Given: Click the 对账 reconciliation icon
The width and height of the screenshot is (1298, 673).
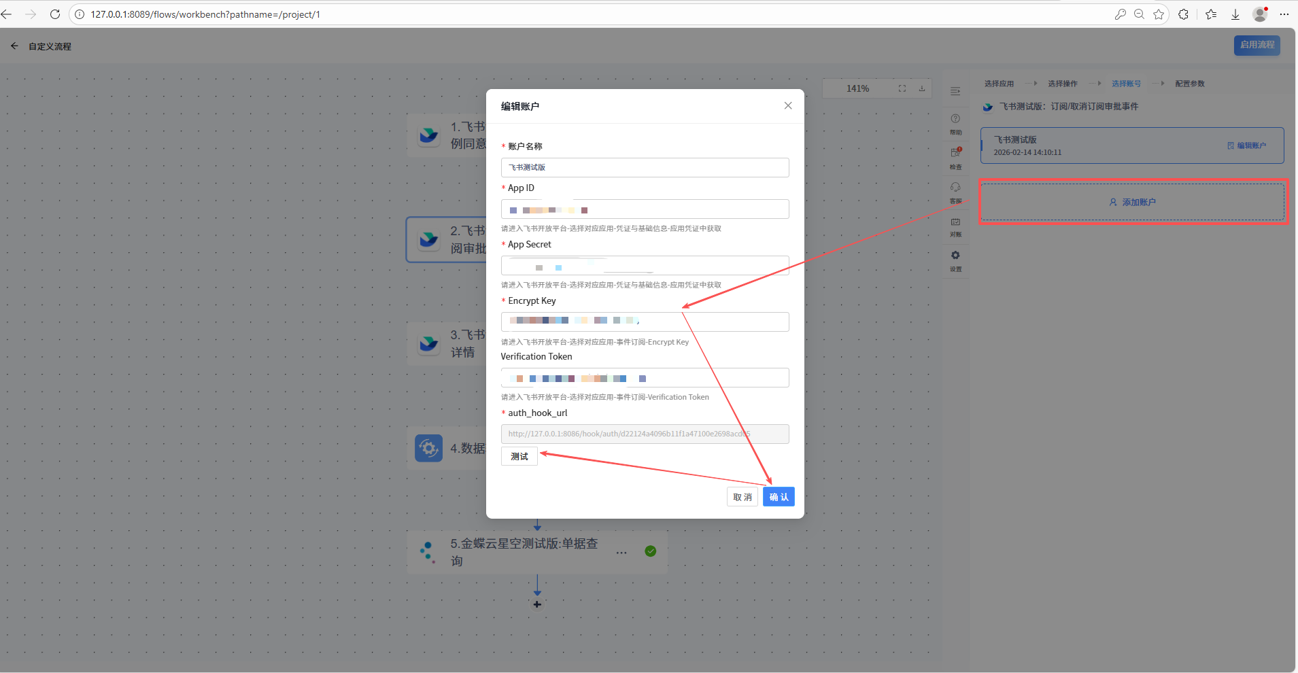Looking at the screenshot, I should pyautogui.click(x=955, y=226).
